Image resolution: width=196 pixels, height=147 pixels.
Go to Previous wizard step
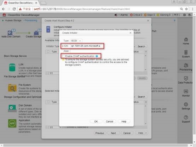100,133
